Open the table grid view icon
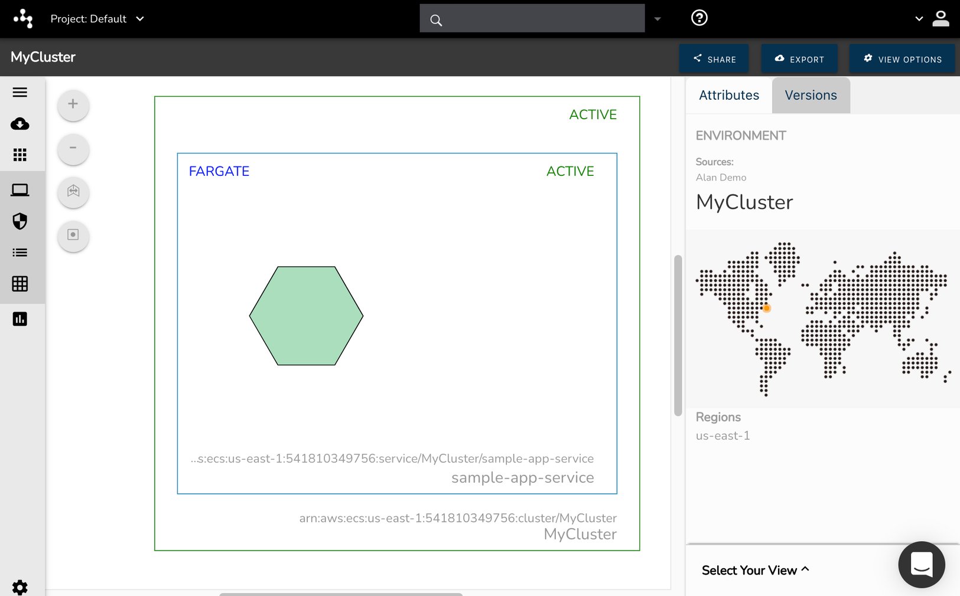The width and height of the screenshot is (960, 596). coord(20,284)
